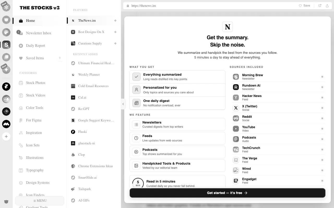Click the Reddit source icon
The height and width of the screenshot is (208, 334).
coord(236,118)
